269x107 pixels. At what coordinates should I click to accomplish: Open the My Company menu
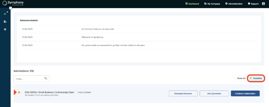click(x=212, y=4)
